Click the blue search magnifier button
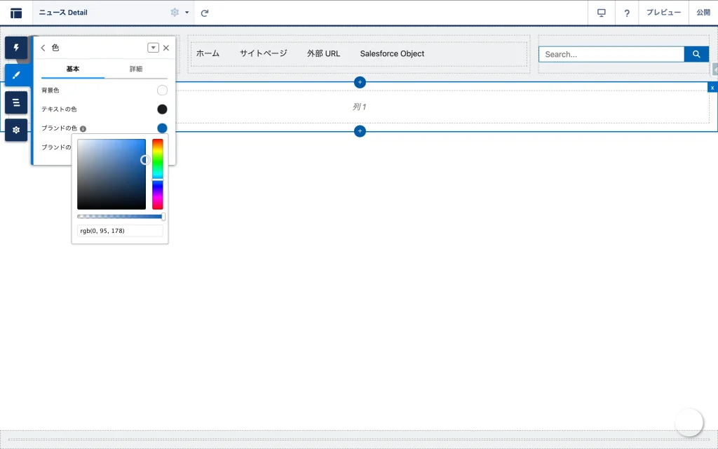The width and height of the screenshot is (718, 449). 696,54
